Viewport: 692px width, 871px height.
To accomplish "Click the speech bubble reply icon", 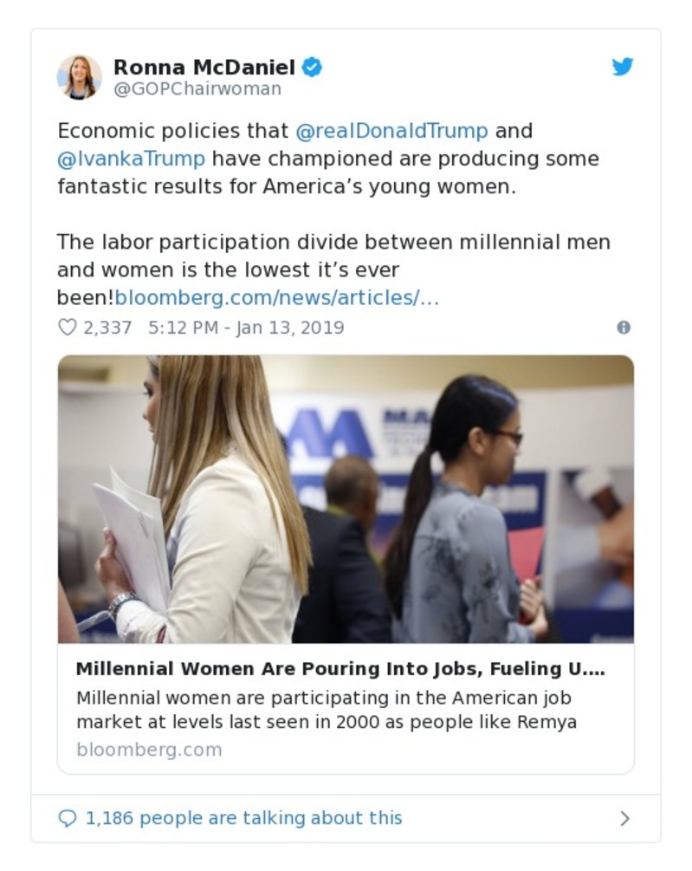I will 67,817.
